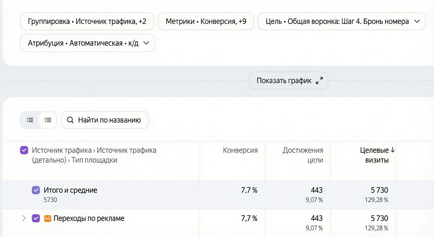Expand the Переходы по рекламе row
This screenshot has height=237, width=434.
click(x=24, y=218)
